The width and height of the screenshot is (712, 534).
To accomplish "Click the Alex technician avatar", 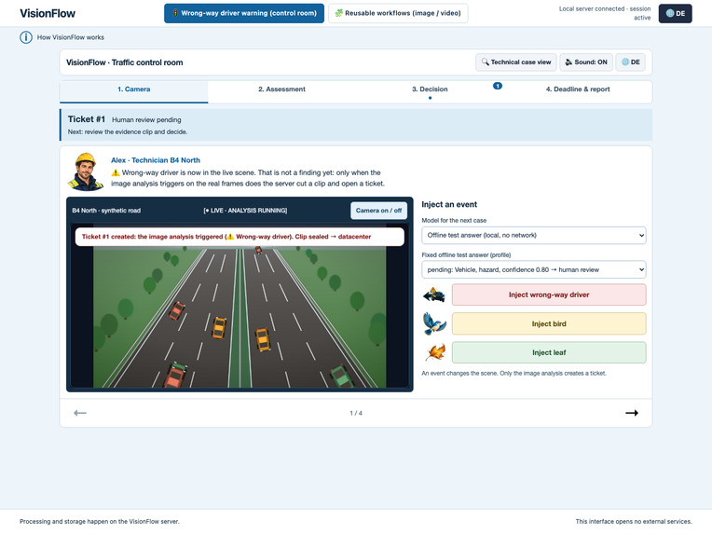I will pos(86,171).
